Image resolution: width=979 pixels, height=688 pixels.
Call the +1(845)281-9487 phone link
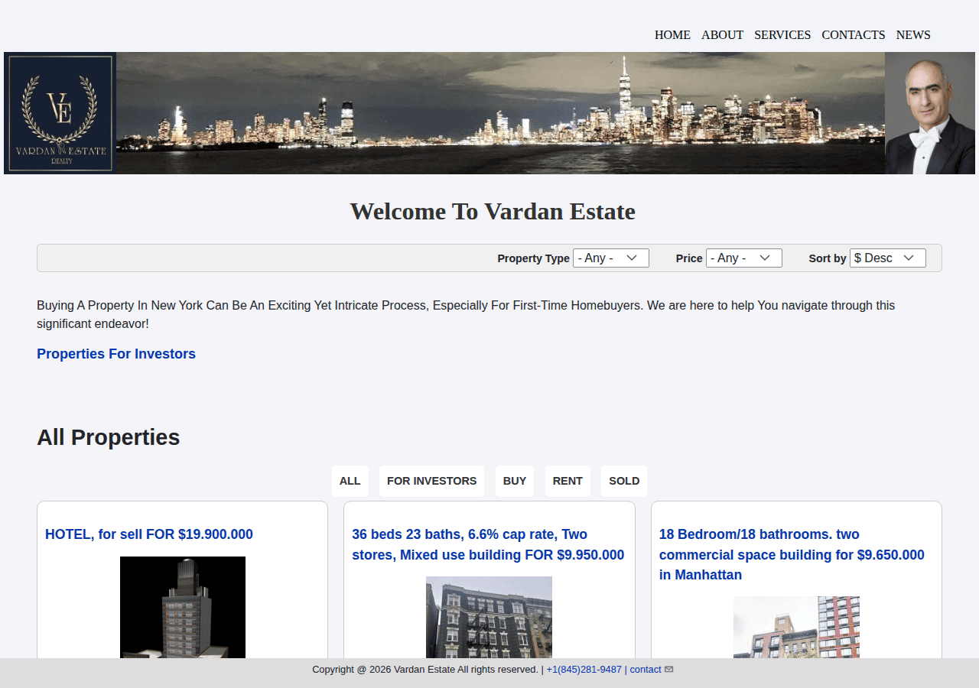coord(584,670)
